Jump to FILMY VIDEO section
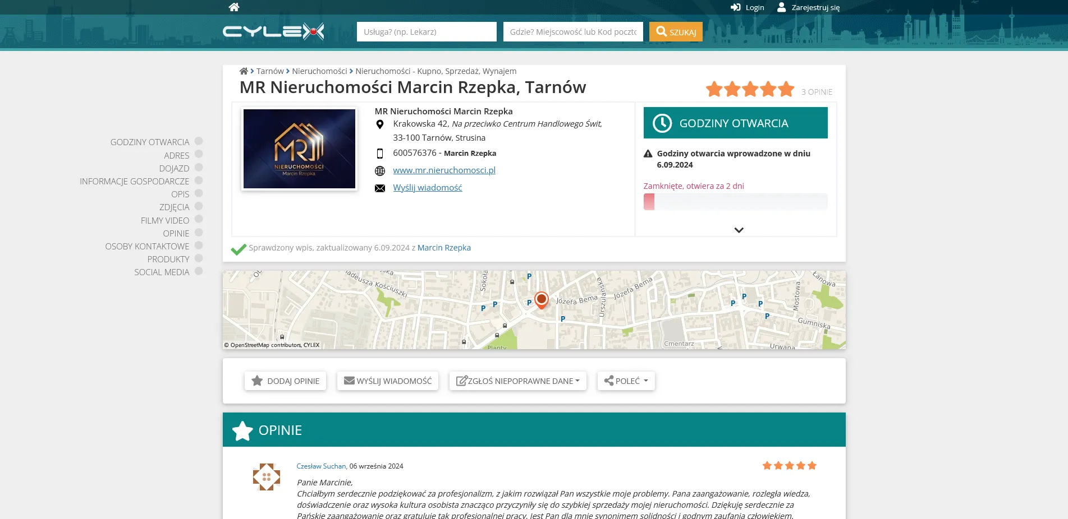This screenshot has height=519, width=1068. (165, 221)
